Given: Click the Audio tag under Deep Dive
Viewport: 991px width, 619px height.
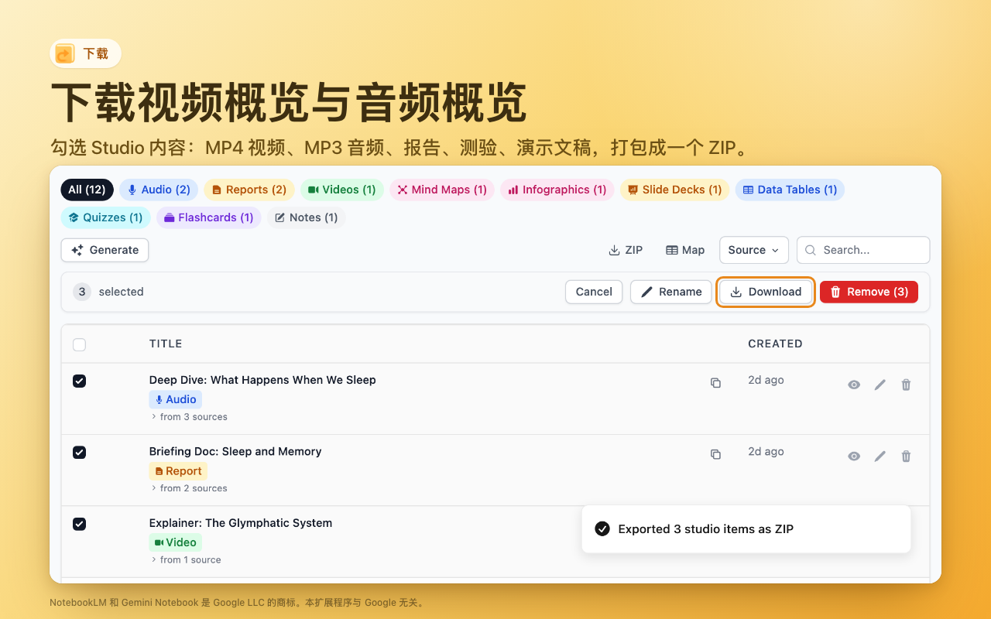Looking at the screenshot, I should point(176,399).
